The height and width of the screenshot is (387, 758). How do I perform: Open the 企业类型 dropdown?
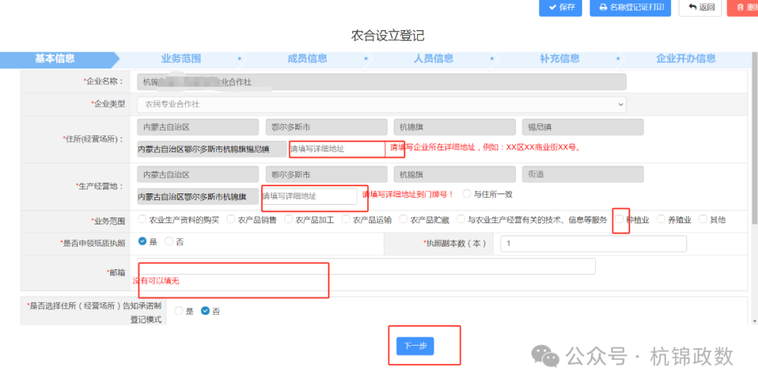pyautogui.click(x=381, y=104)
